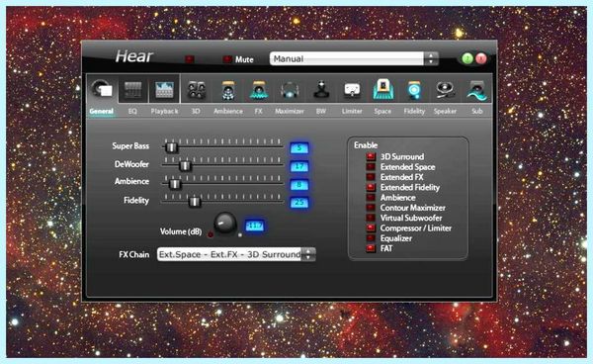Open the Manual preset dropdown
Image resolution: width=593 pixels, height=364 pixels.
354,58
